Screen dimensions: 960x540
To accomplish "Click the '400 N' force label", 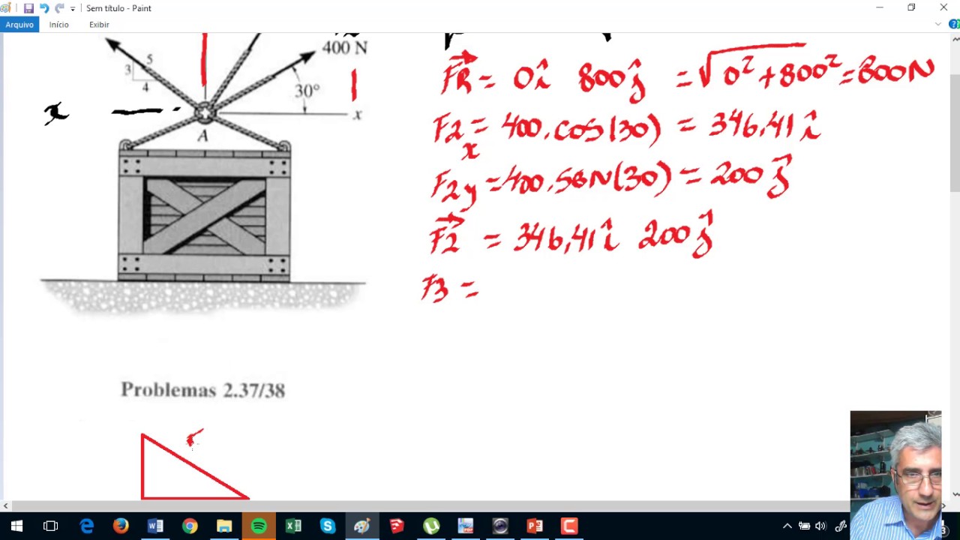I will click(344, 47).
